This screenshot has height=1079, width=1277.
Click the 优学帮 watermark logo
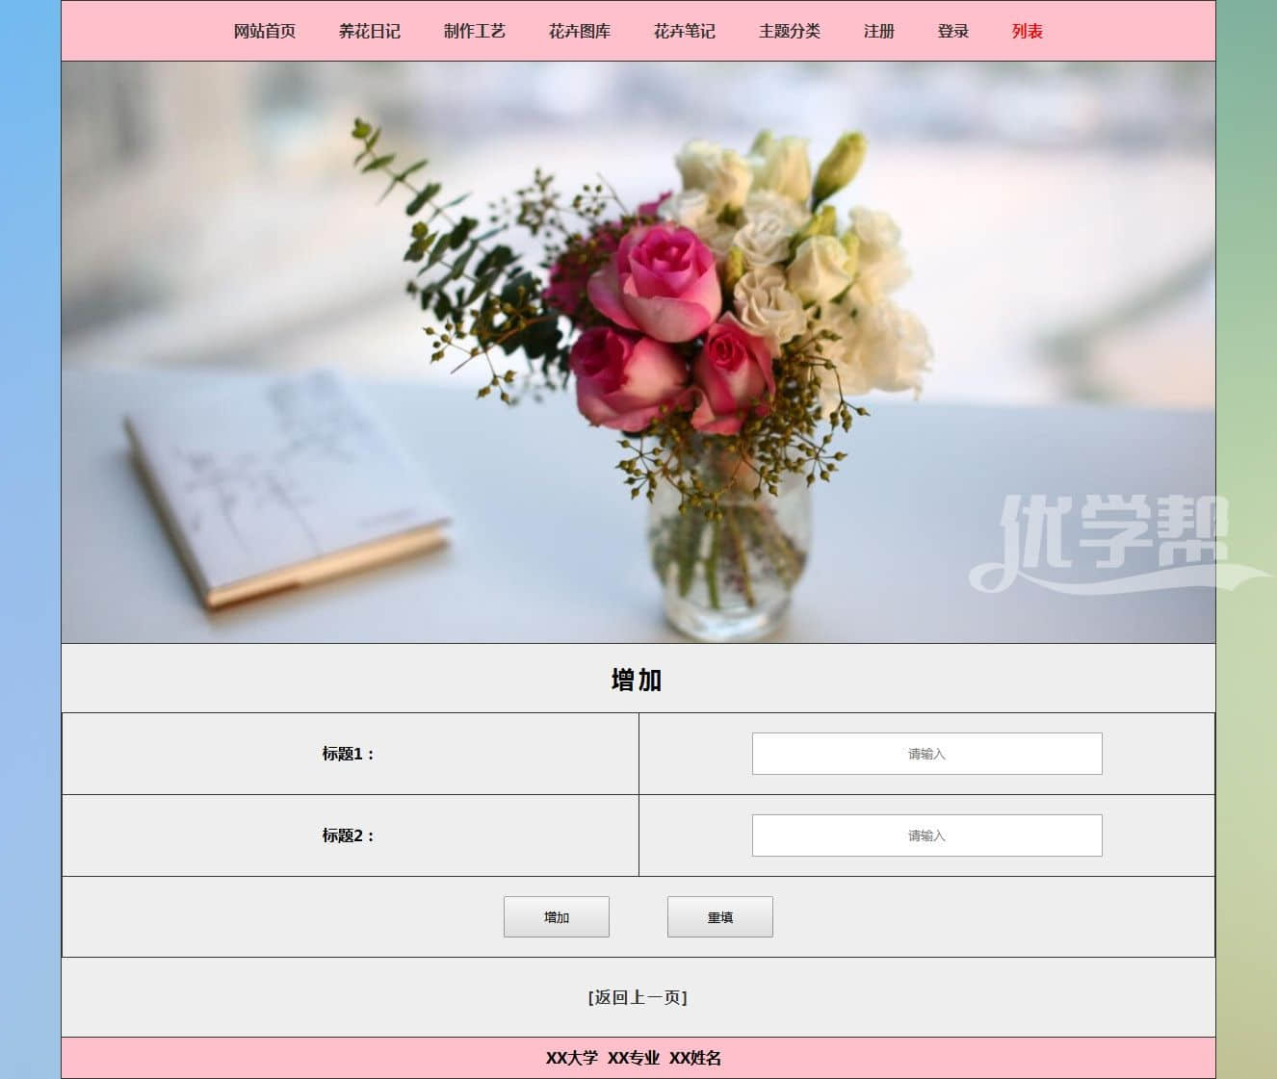point(1114,541)
